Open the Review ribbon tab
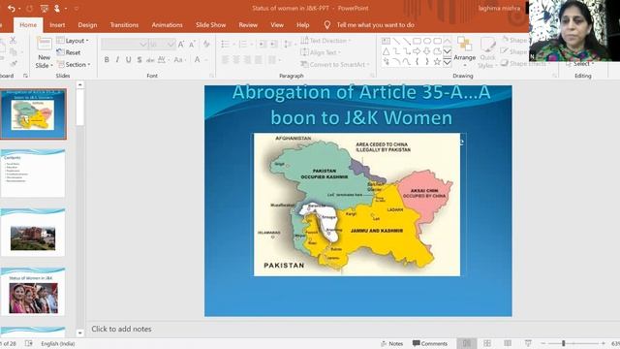 (248, 25)
